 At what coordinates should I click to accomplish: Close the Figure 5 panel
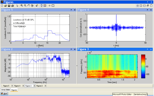coord(75,10)
